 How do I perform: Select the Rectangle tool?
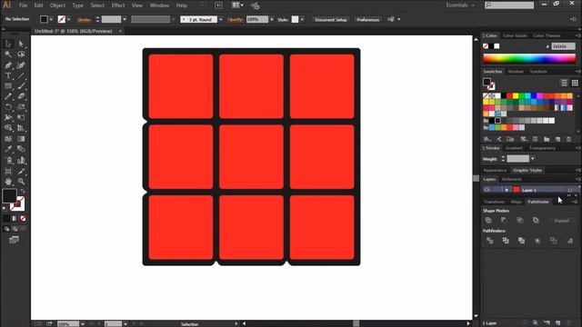8,86
